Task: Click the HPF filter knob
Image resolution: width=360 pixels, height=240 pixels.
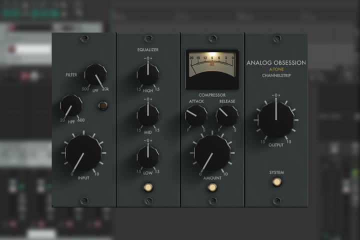Action: (71, 105)
